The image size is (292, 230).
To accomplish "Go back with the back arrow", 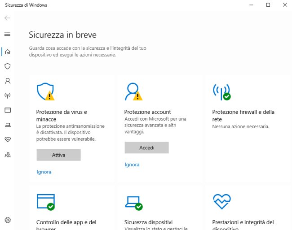I will pyautogui.click(x=7, y=18).
